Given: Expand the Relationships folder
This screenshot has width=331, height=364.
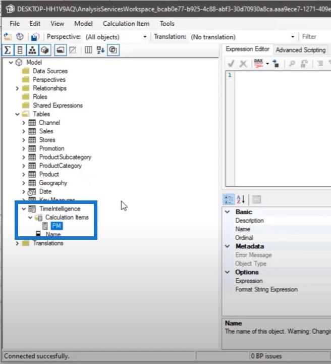Looking at the screenshot, I should [17, 88].
